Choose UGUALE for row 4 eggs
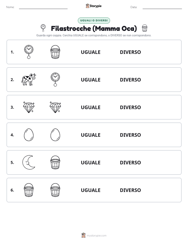The height and width of the screenshot is (243, 188). tap(91, 135)
